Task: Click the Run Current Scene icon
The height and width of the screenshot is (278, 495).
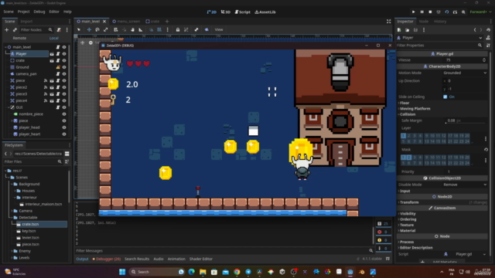Action: coord(447,12)
